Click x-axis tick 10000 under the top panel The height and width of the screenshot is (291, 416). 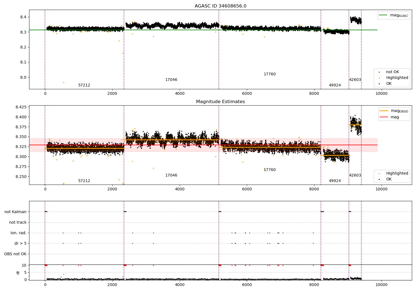coord(381,94)
